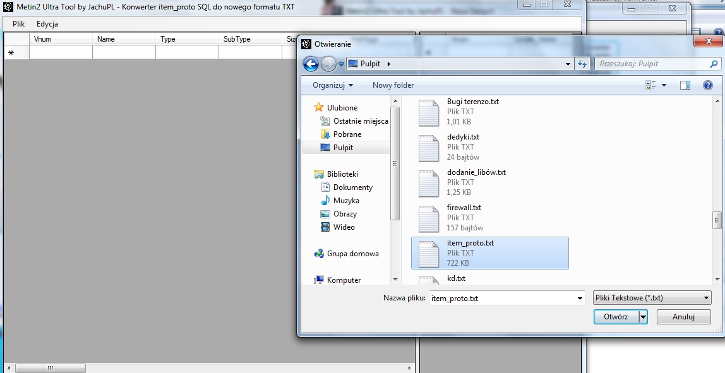
Task: Select the item_proto.txt file
Action: click(489, 253)
